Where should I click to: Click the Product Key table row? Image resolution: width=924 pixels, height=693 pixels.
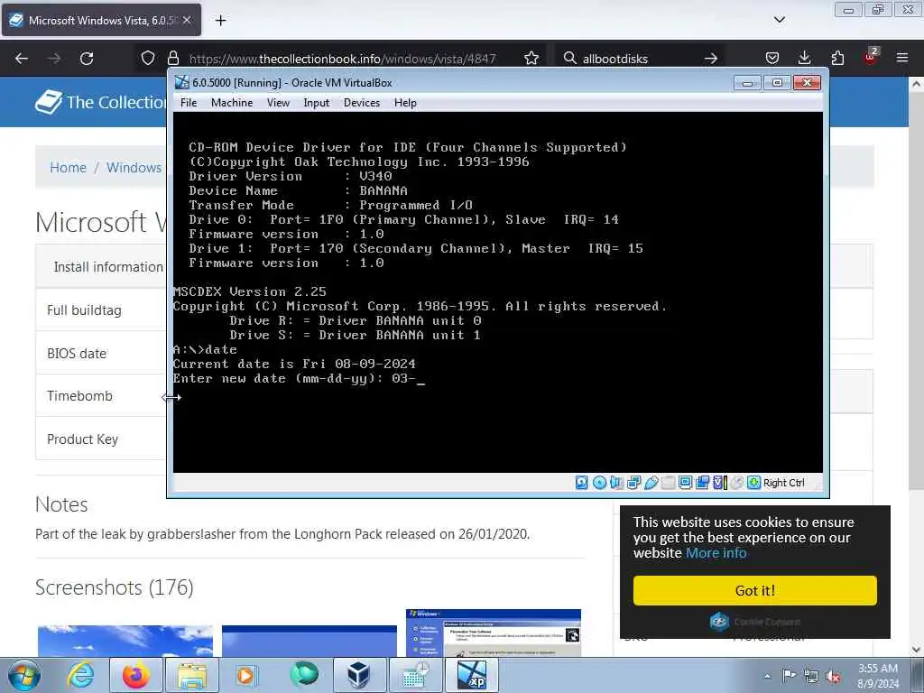click(x=101, y=439)
